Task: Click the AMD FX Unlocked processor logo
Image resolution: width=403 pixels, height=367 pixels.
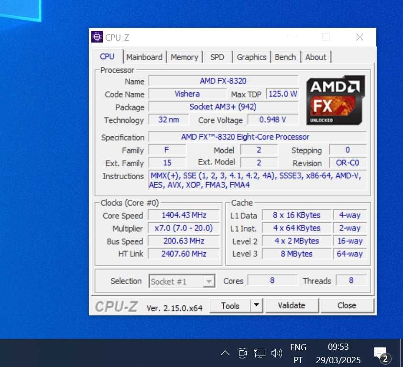Action: pos(336,100)
